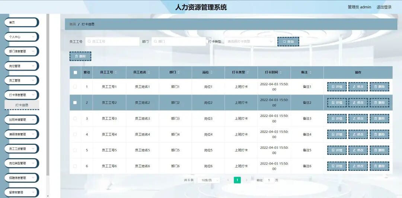Image resolution: width=402 pixels, height=198 pixels.
Task: Check the checkbox for row 2
Action: [75, 103]
